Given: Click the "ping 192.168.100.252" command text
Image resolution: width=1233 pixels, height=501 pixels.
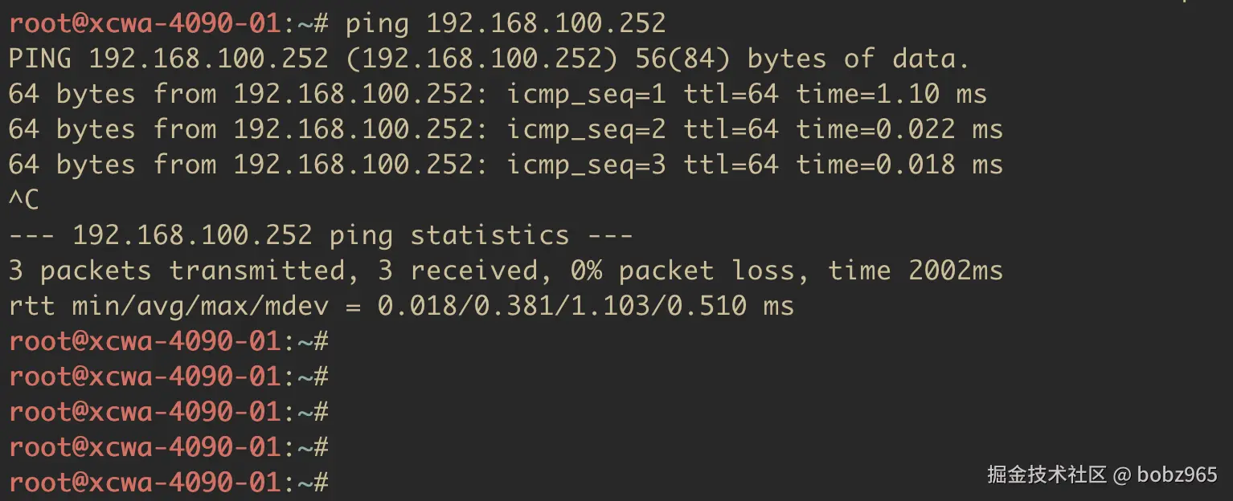Looking at the screenshot, I should coord(506,23).
